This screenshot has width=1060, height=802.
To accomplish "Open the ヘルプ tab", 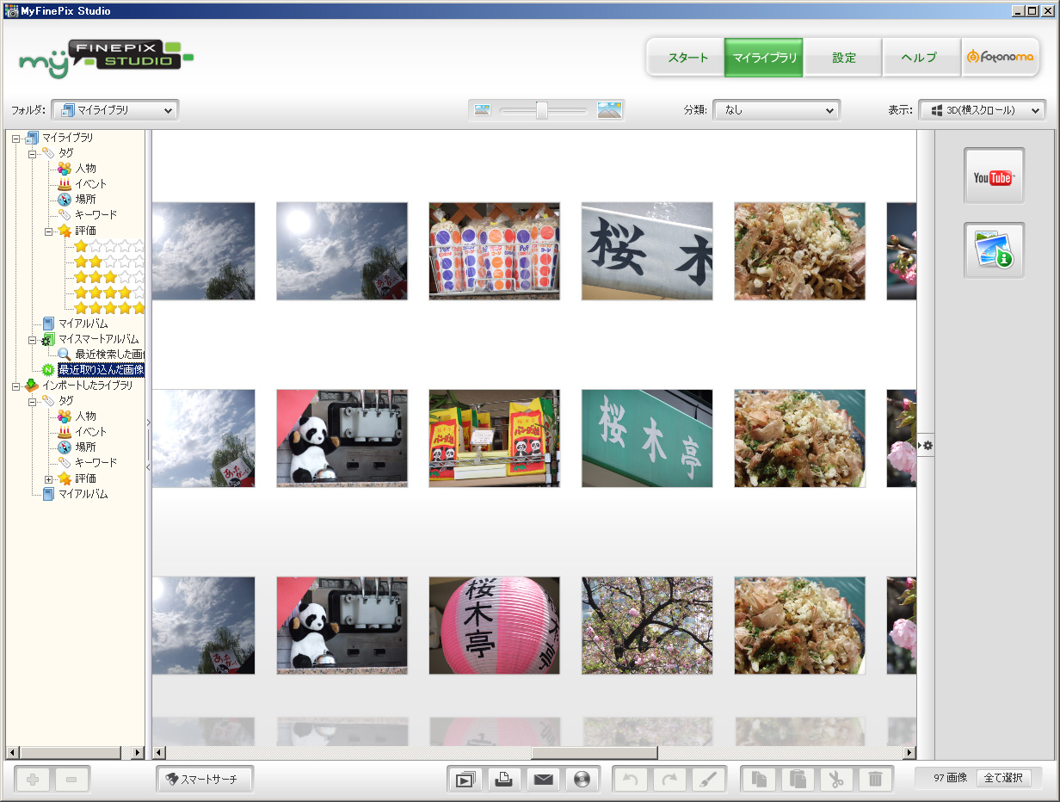I will [x=921, y=58].
